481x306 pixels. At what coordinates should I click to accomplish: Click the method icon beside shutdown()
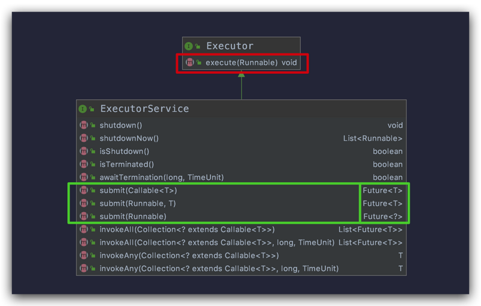(x=84, y=125)
